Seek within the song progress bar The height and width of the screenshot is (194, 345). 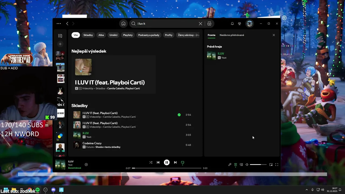[x=167, y=168]
